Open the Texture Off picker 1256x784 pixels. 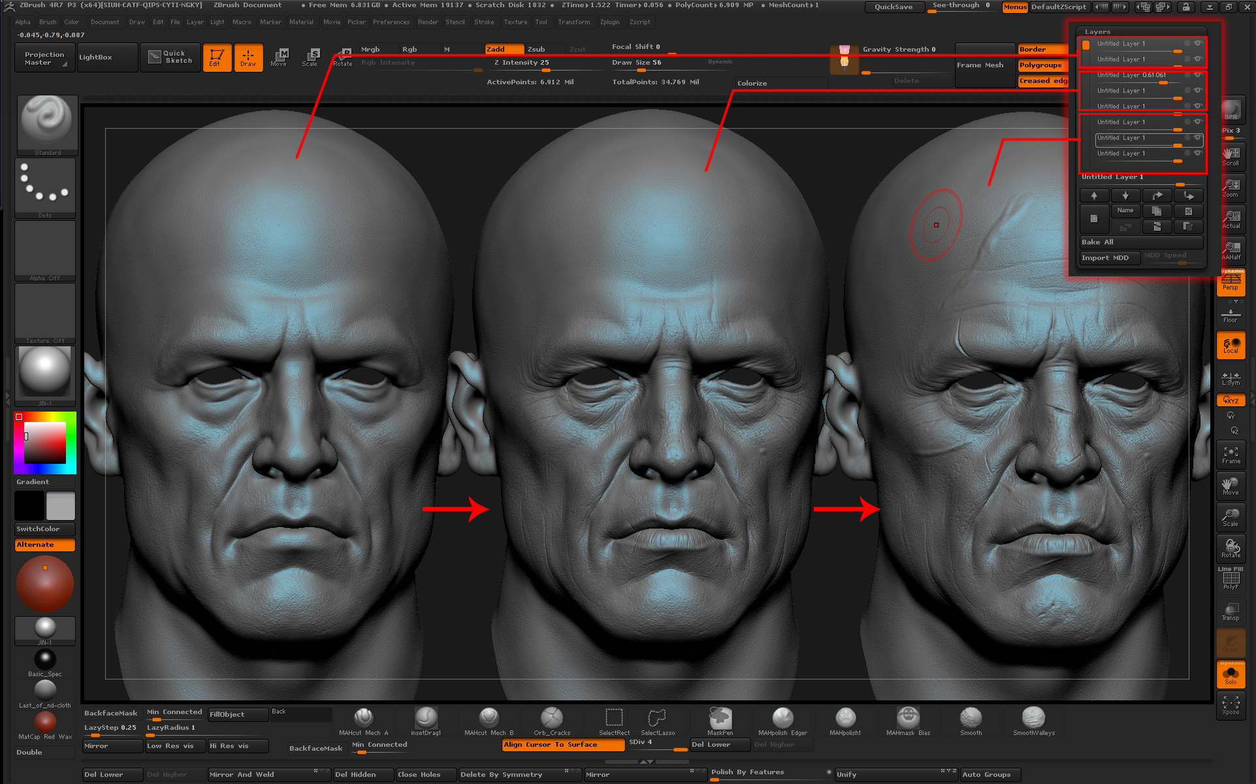click(45, 314)
